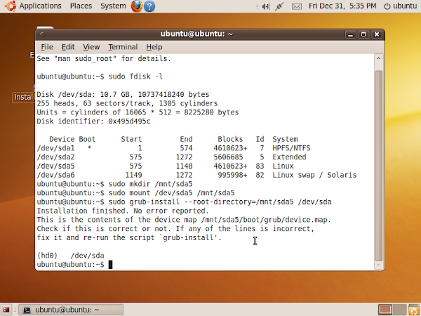Click the Install desktop icon label
The image size is (421, 316).
click(24, 97)
